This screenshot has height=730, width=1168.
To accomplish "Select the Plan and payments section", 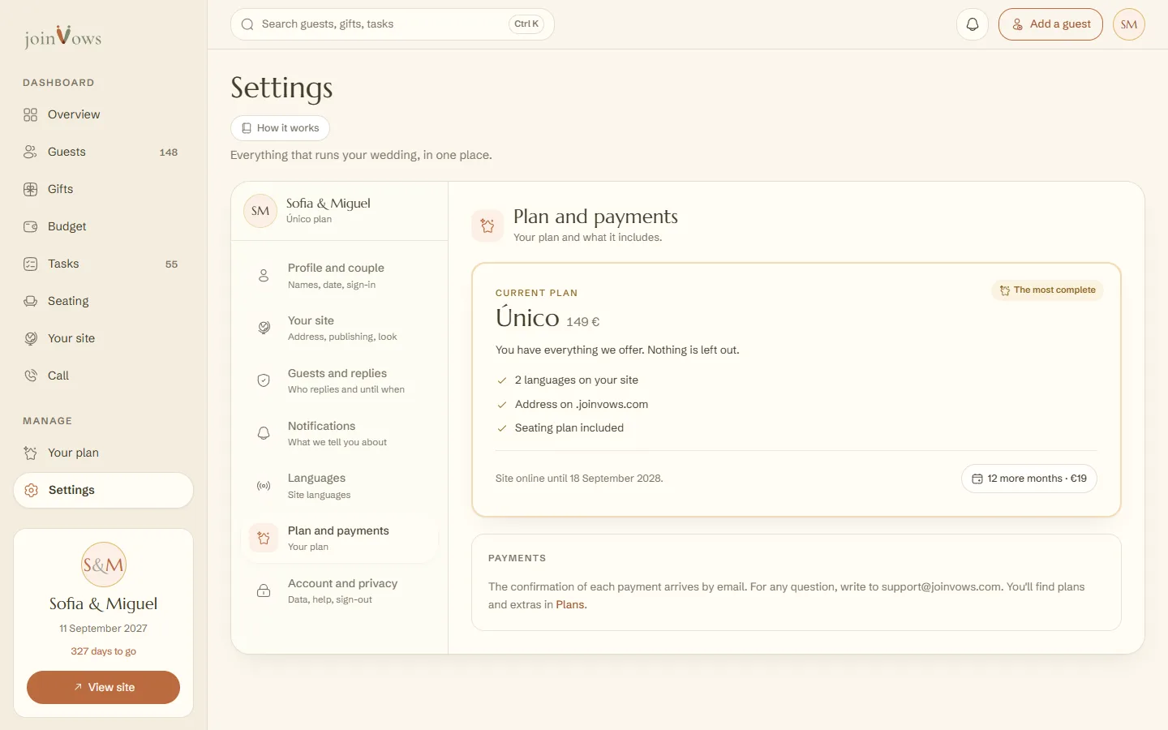I will pyautogui.click(x=340, y=538).
